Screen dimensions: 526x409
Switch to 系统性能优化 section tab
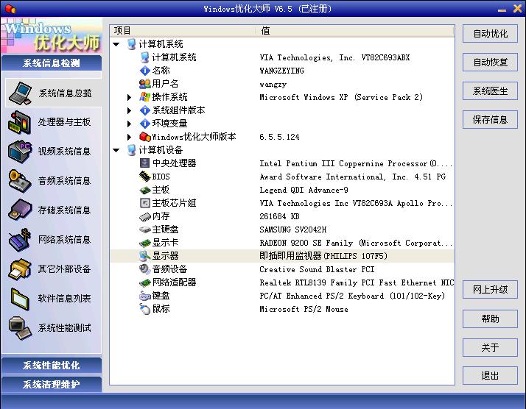[x=51, y=365]
